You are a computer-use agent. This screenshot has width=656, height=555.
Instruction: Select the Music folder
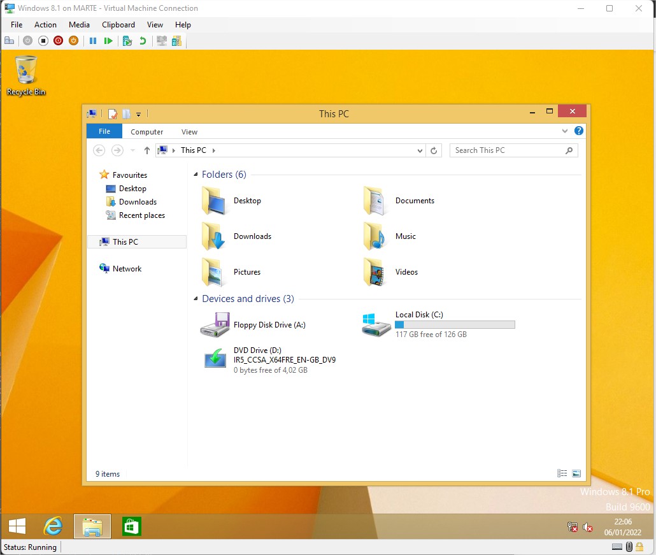click(390, 236)
